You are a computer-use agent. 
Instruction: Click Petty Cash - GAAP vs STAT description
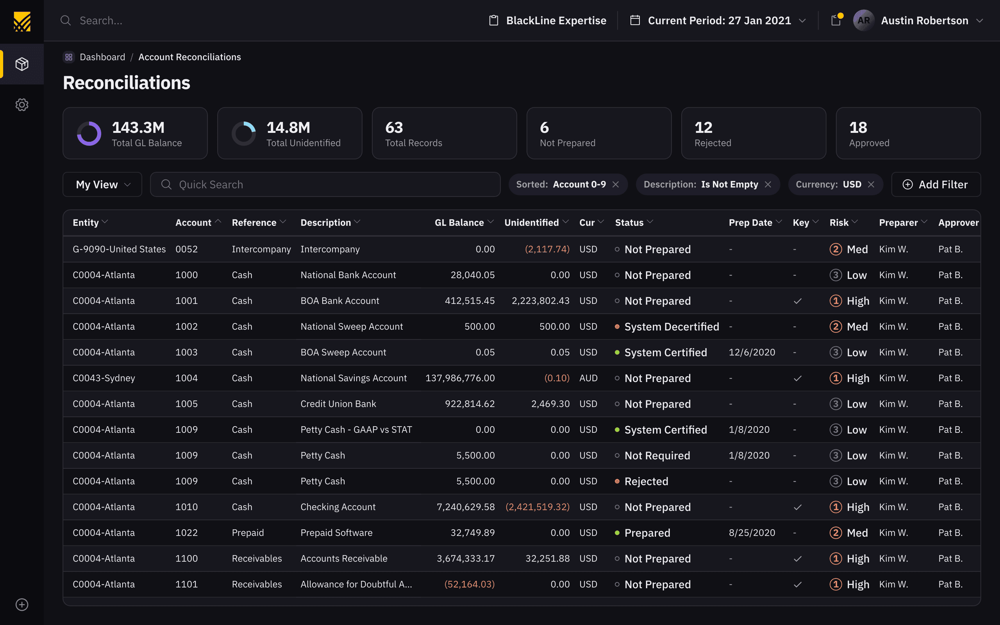(356, 429)
